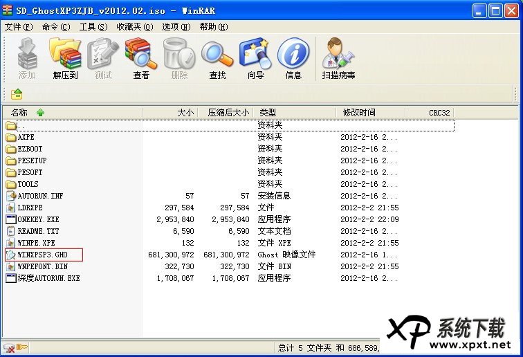Viewport: 523px width, 357px height.
Task: Click the 'Ghost 映像文件' type cell
Action: (286, 255)
